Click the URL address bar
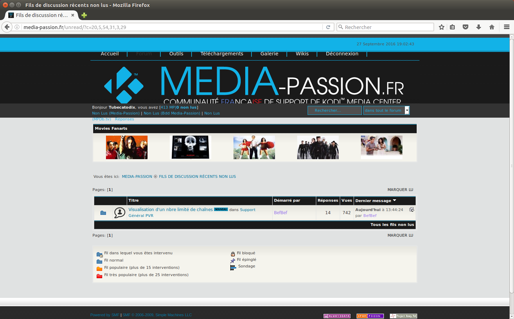The width and height of the screenshot is (514, 319). (172, 27)
